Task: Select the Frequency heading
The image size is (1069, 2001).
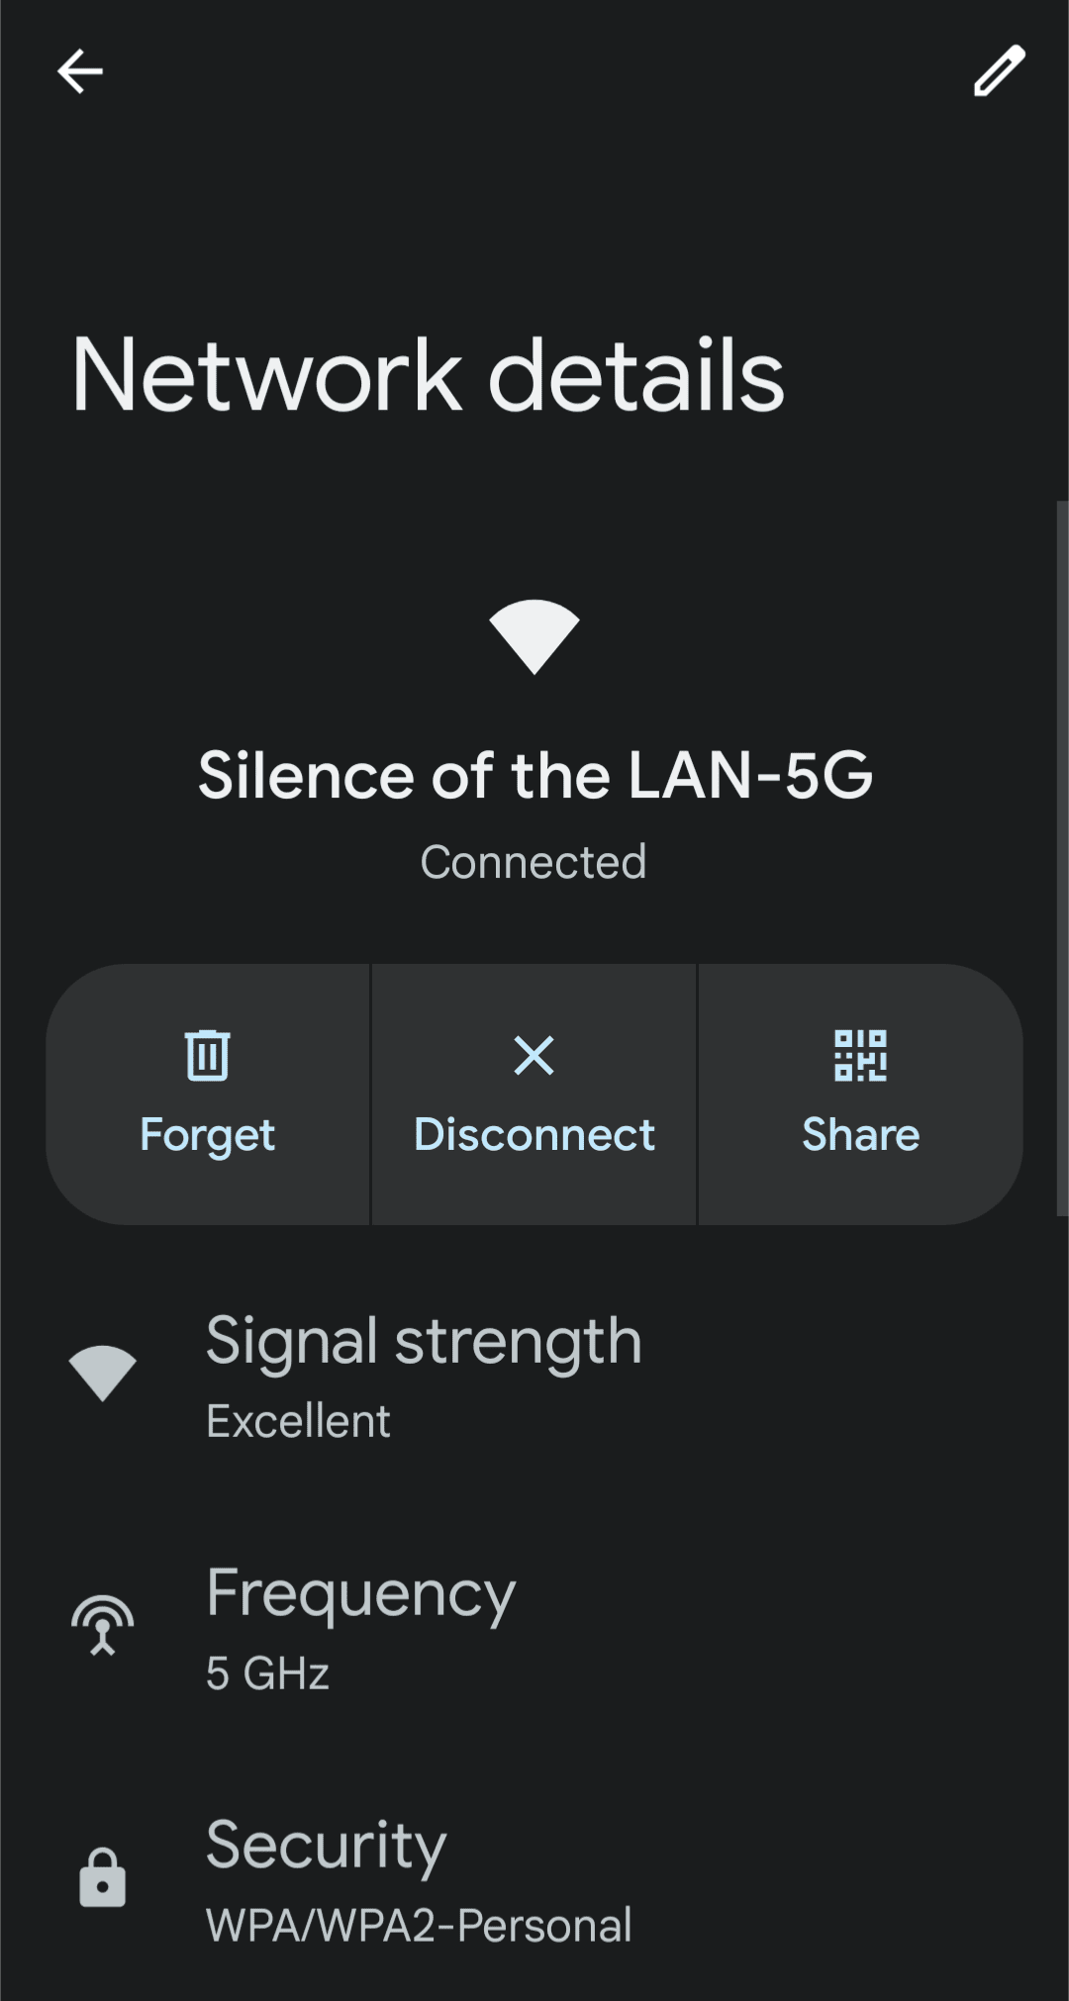Action: click(x=360, y=1594)
